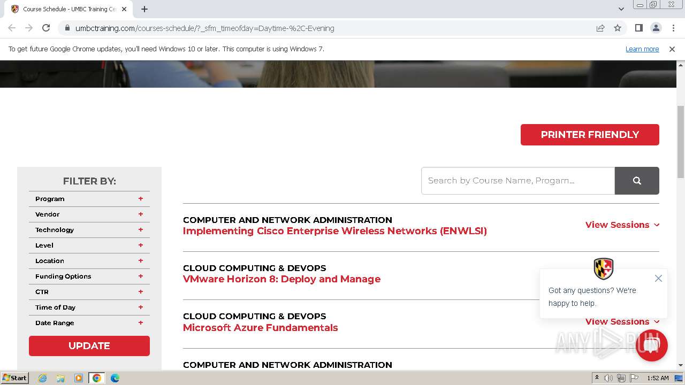Show hidden tray icons arrow
This screenshot has height=385, width=685.
point(597,378)
